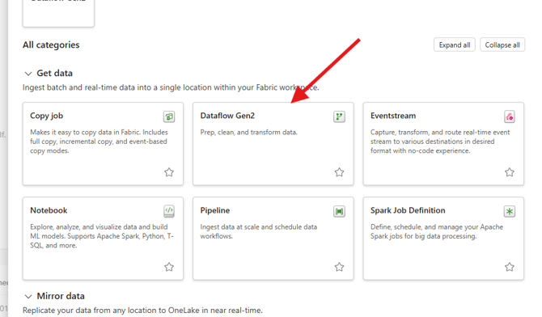The width and height of the screenshot is (542, 317).
Task: Mark Notebook as favorite with star
Action: pyautogui.click(x=169, y=267)
